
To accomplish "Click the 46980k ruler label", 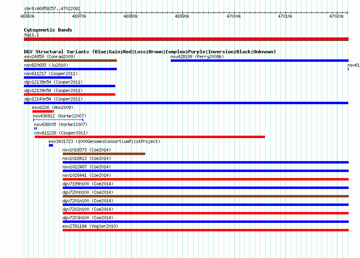I will (x=131, y=16).
